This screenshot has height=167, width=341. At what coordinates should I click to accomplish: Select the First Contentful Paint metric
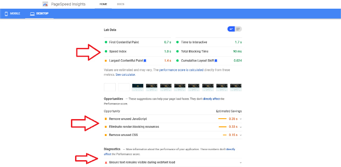tap(137, 42)
